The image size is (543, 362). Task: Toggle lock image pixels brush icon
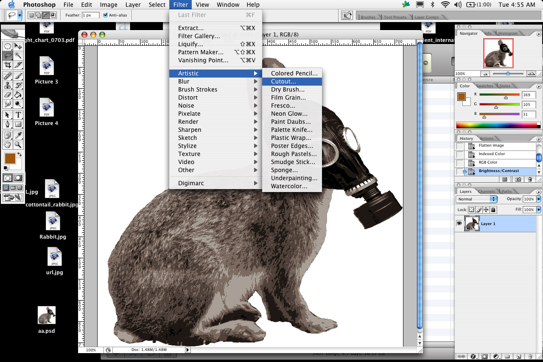(479, 210)
